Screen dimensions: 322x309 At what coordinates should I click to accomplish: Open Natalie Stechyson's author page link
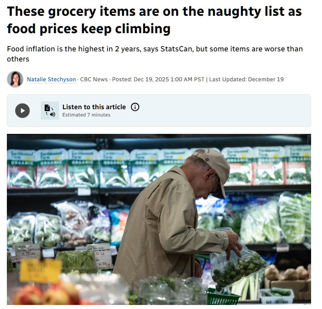click(x=51, y=79)
